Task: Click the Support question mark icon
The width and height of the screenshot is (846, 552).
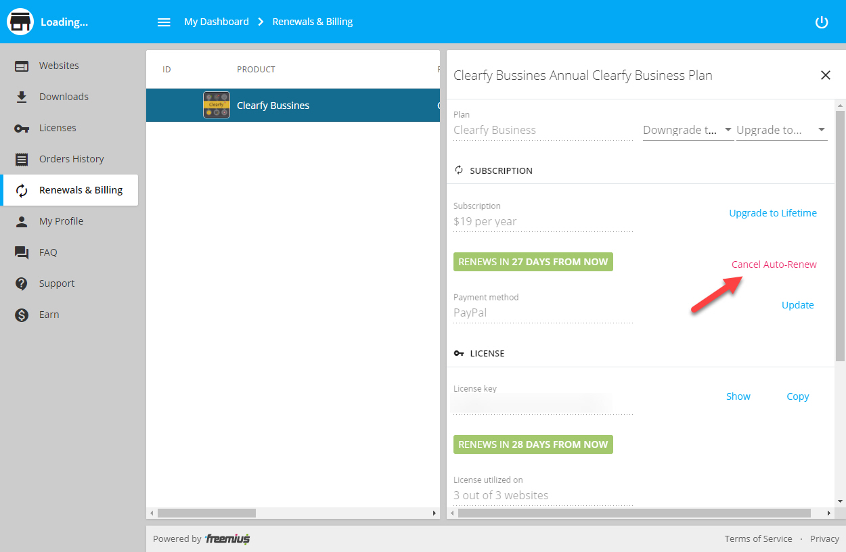Action: (22, 283)
